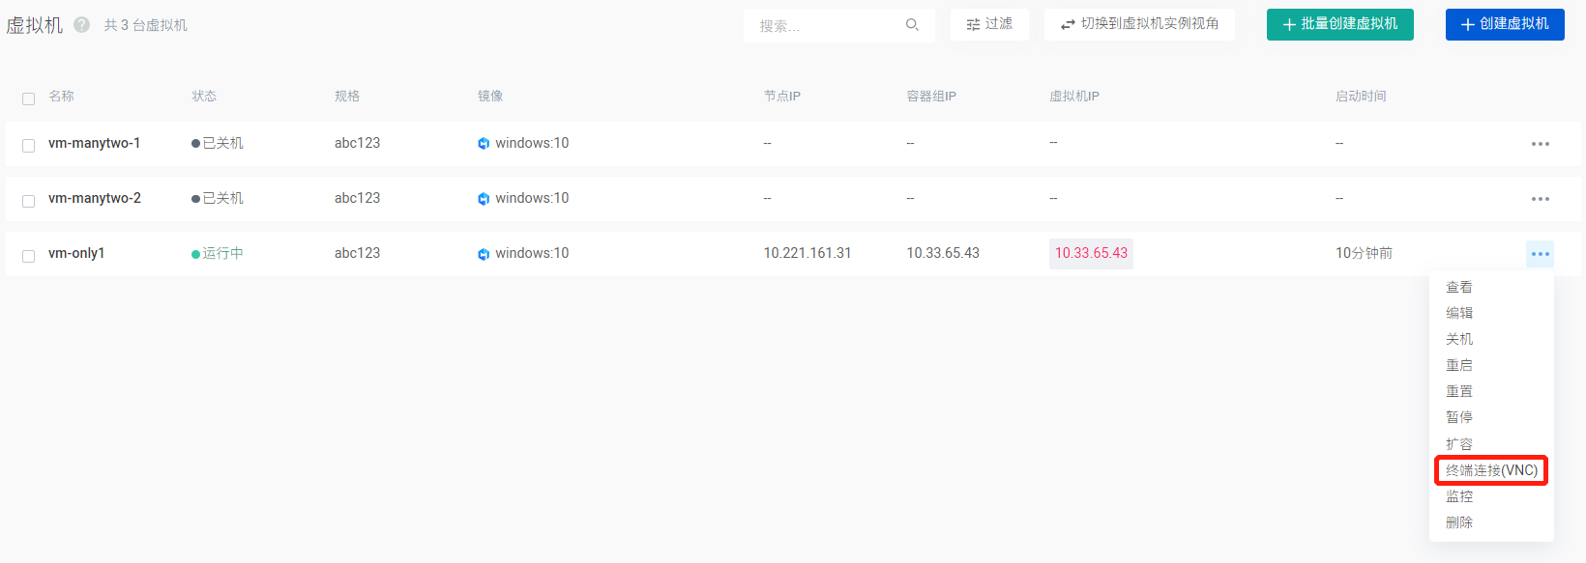Focus the 搜索 search input field
Screen dimensions: 1586x563
point(827,26)
